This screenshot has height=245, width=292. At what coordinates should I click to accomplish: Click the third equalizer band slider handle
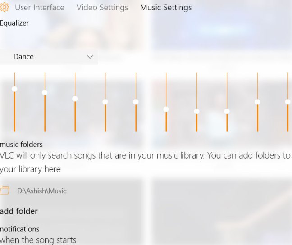tap(75, 99)
